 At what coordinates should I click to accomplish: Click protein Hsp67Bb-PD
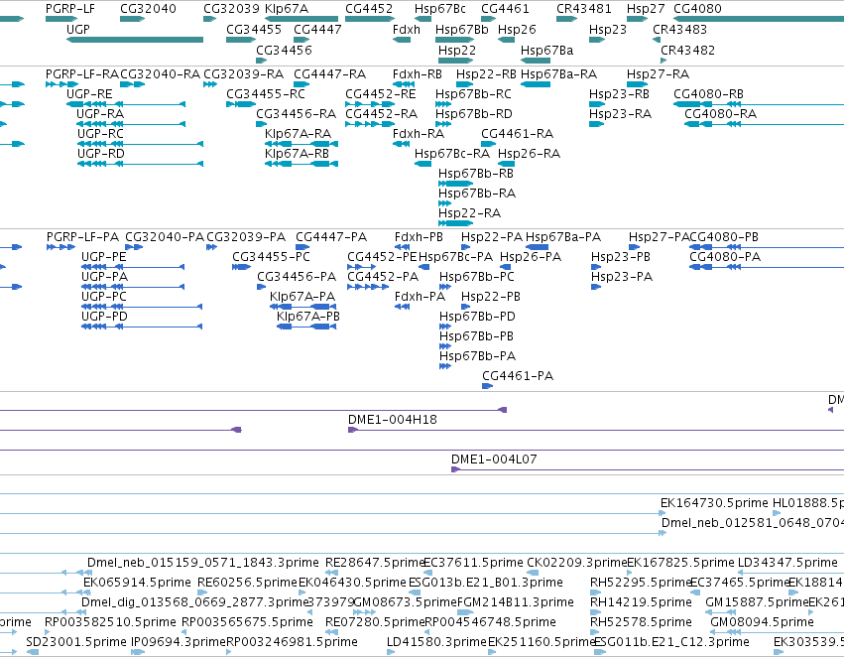(x=477, y=317)
